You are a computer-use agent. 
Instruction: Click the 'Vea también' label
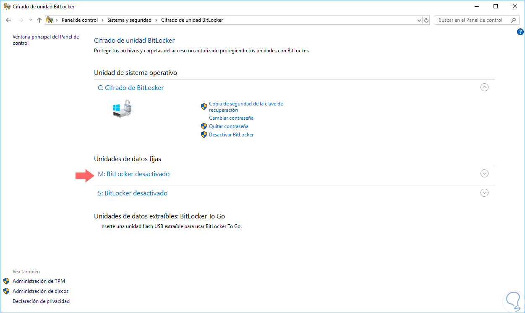(26, 272)
